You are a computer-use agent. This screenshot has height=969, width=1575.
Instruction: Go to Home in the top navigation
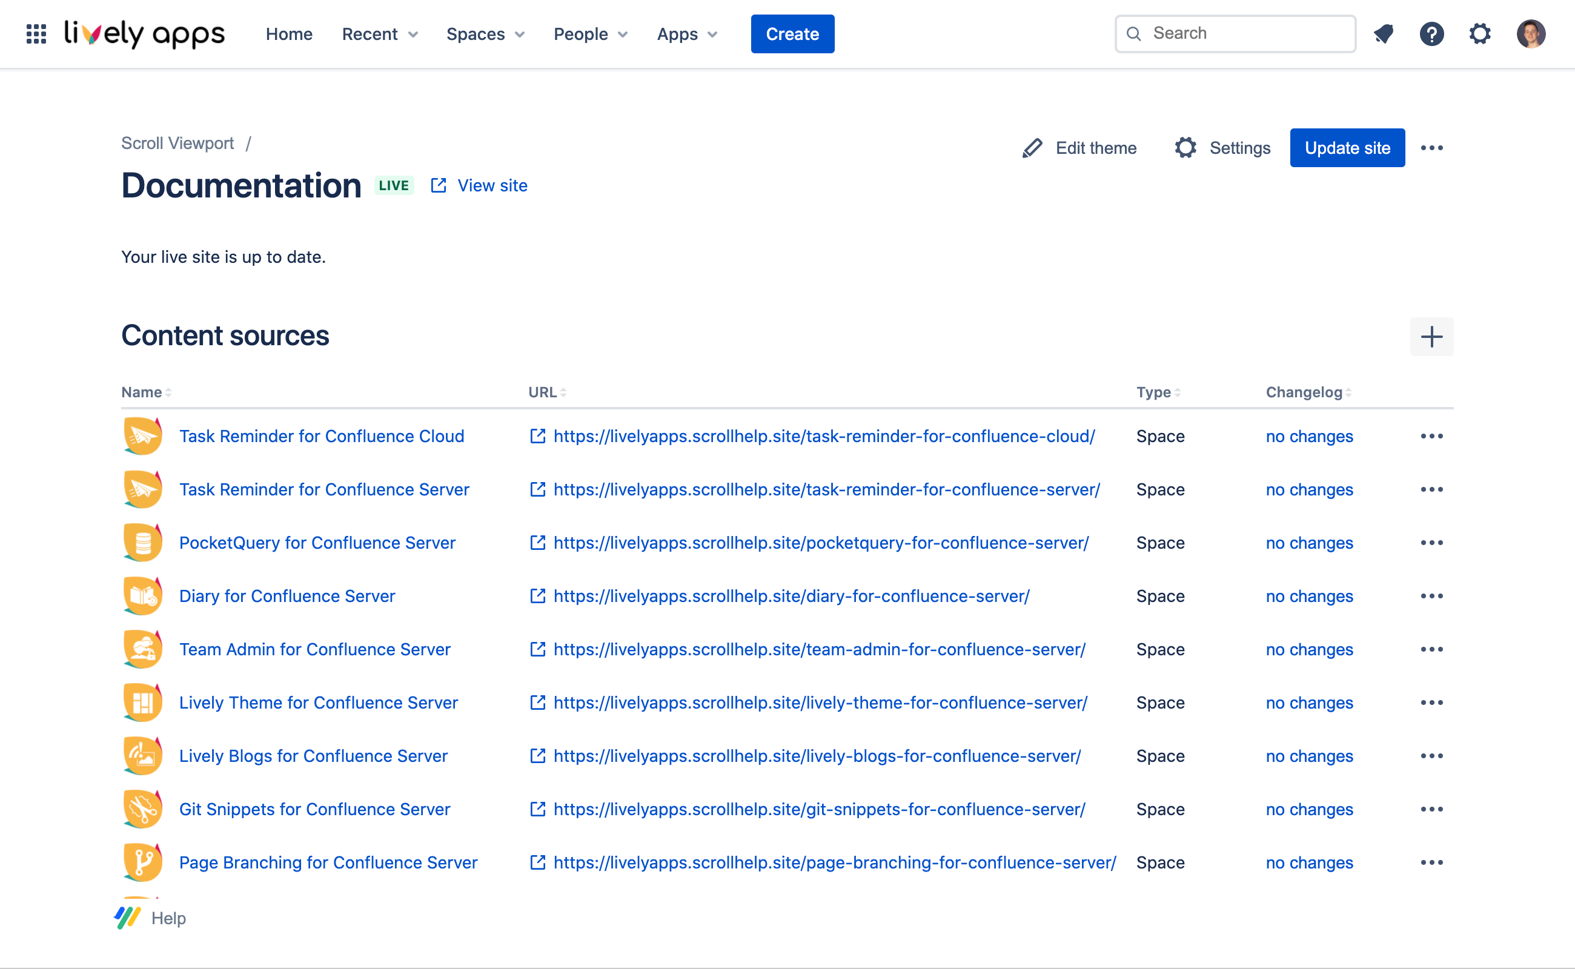[x=289, y=34]
